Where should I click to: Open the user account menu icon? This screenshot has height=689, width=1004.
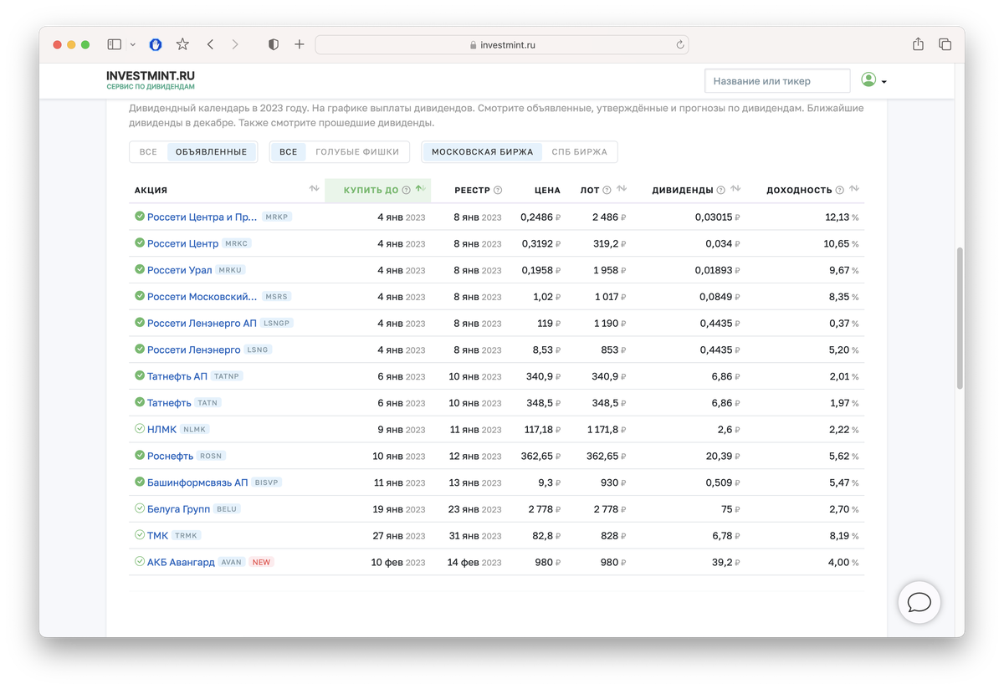873,80
